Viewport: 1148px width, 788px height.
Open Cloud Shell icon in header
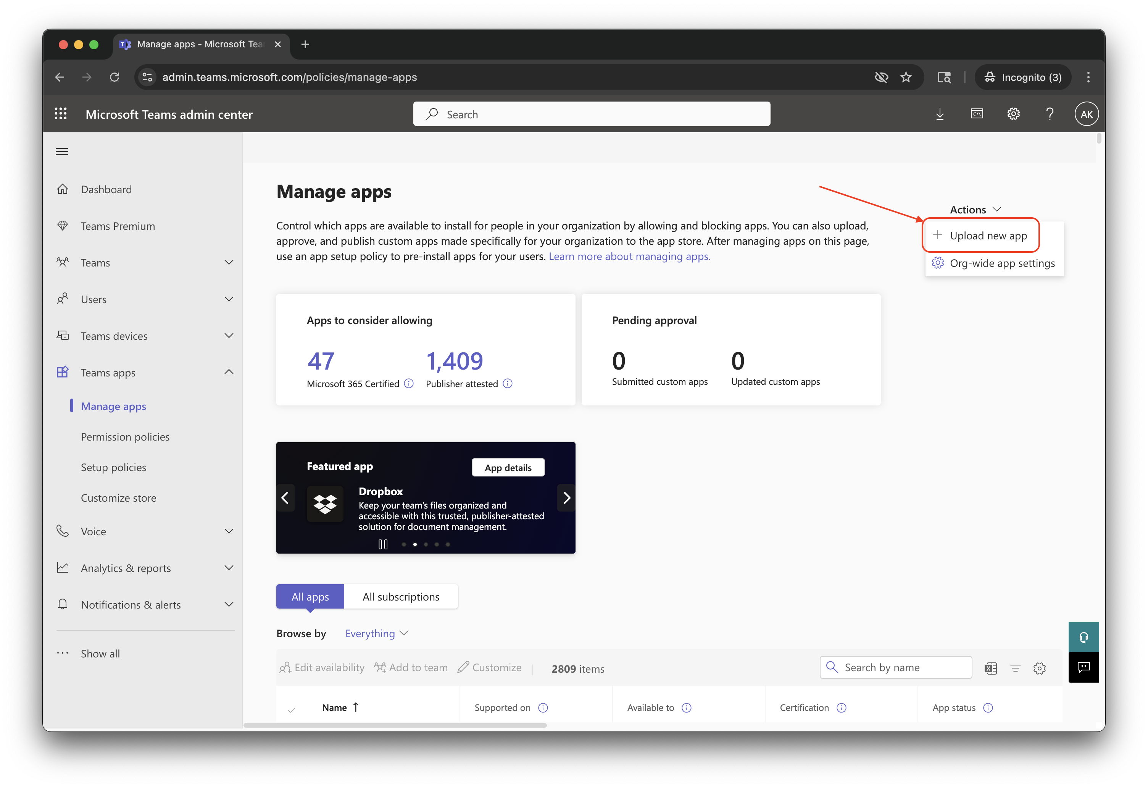tap(977, 114)
